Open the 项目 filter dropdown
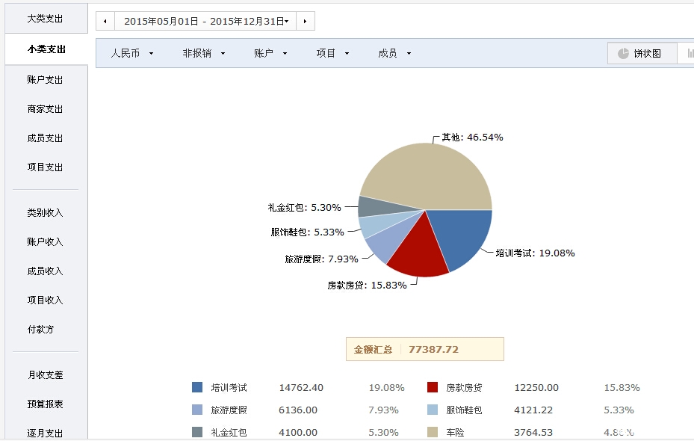 tap(333, 54)
